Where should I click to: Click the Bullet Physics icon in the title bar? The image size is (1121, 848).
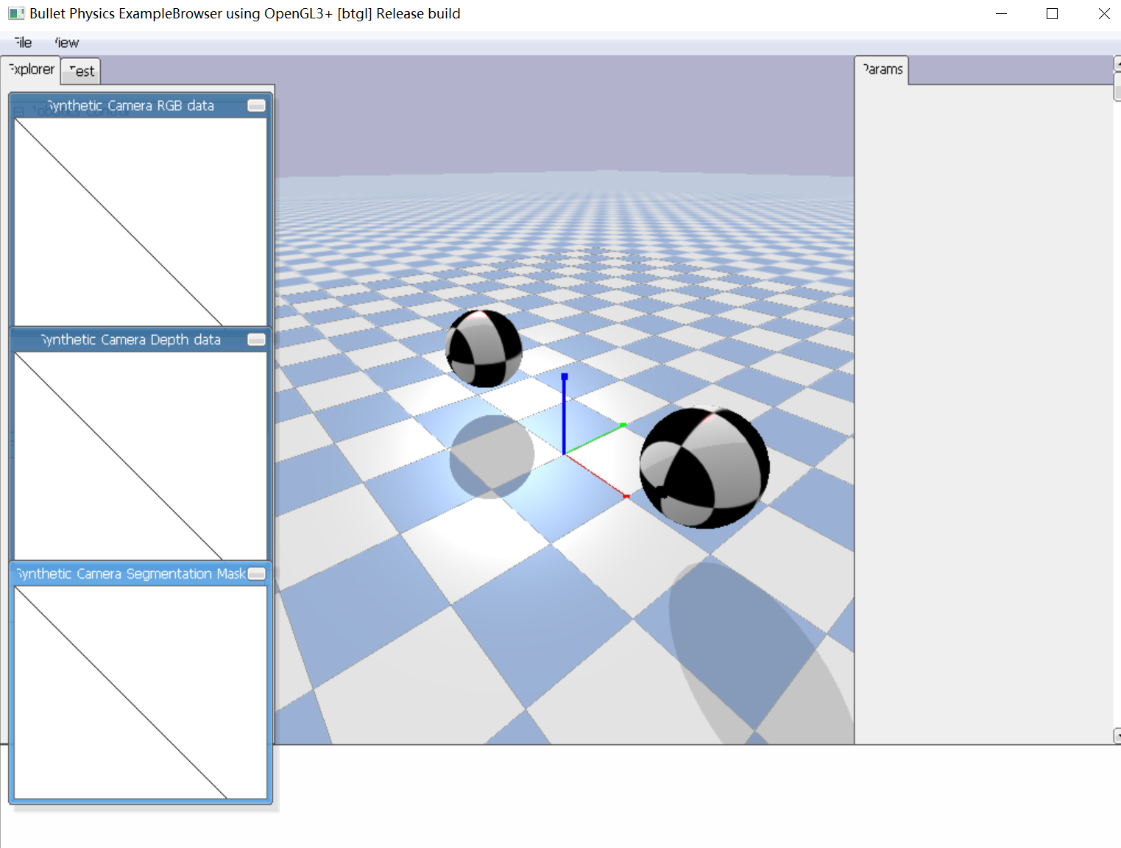tap(16, 13)
